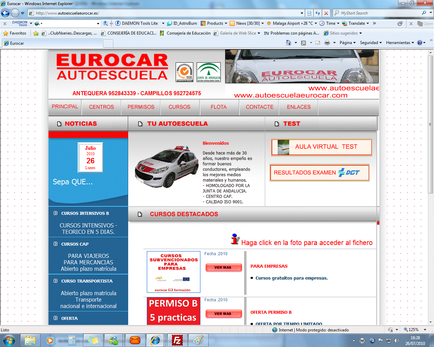Expand the toolbar overflow chevron after Translate

374,23
